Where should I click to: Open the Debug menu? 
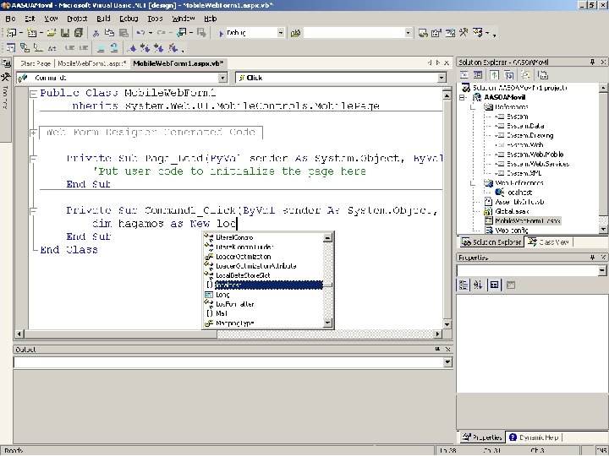[x=129, y=19]
